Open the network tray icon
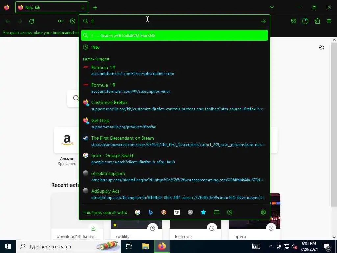 point(287,246)
